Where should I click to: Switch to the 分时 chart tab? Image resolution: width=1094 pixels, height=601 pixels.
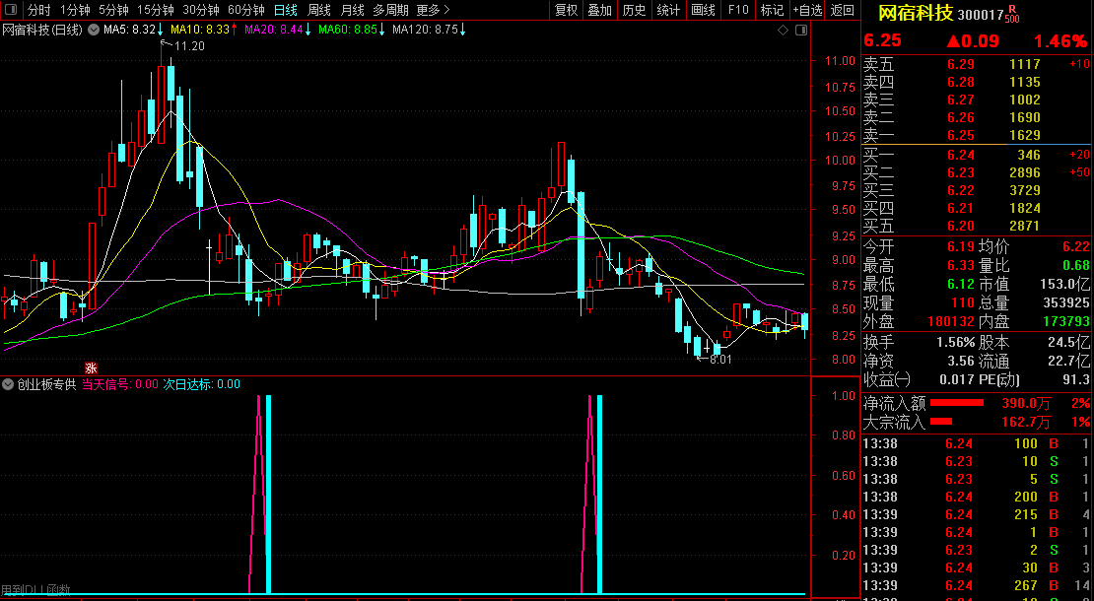(x=38, y=10)
